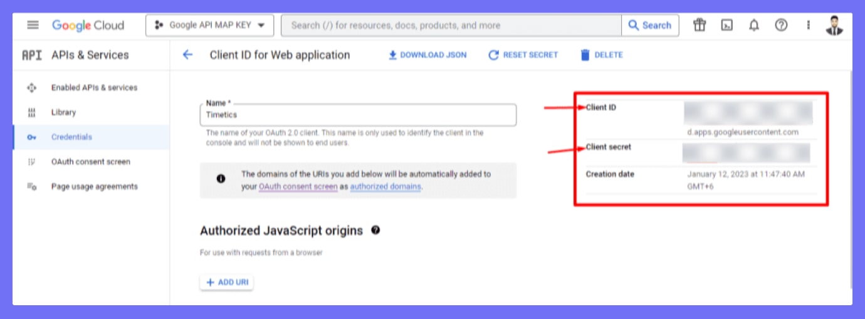This screenshot has width=865, height=319.
Task: Open the notifications bell
Action: click(x=754, y=25)
